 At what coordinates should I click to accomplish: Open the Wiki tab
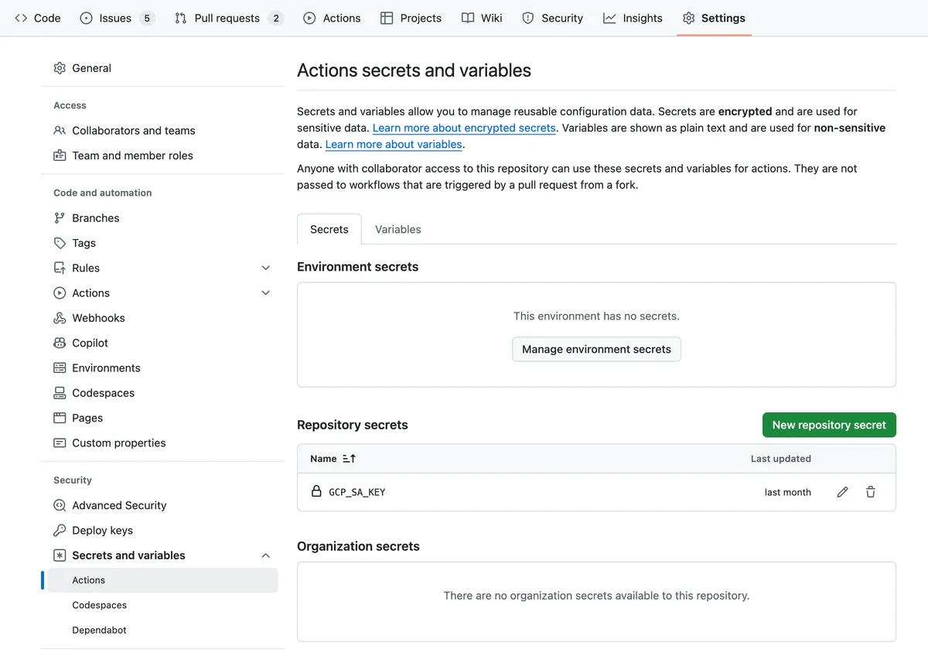pyautogui.click(x=482, y=18)
